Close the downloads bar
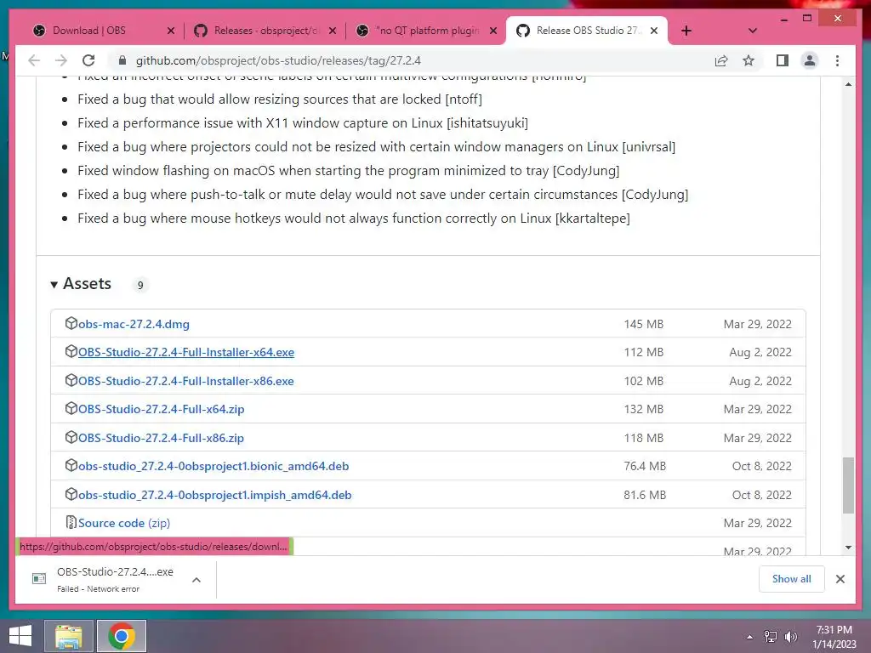The image size is (871, 653). click(840, 579)
